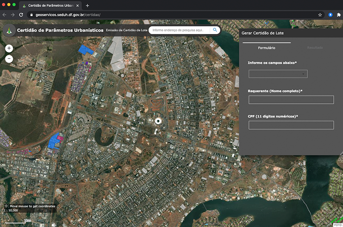Open a new browser tab
The width and height of the screenshot is (343, 227).
click(x=87, y=6)
